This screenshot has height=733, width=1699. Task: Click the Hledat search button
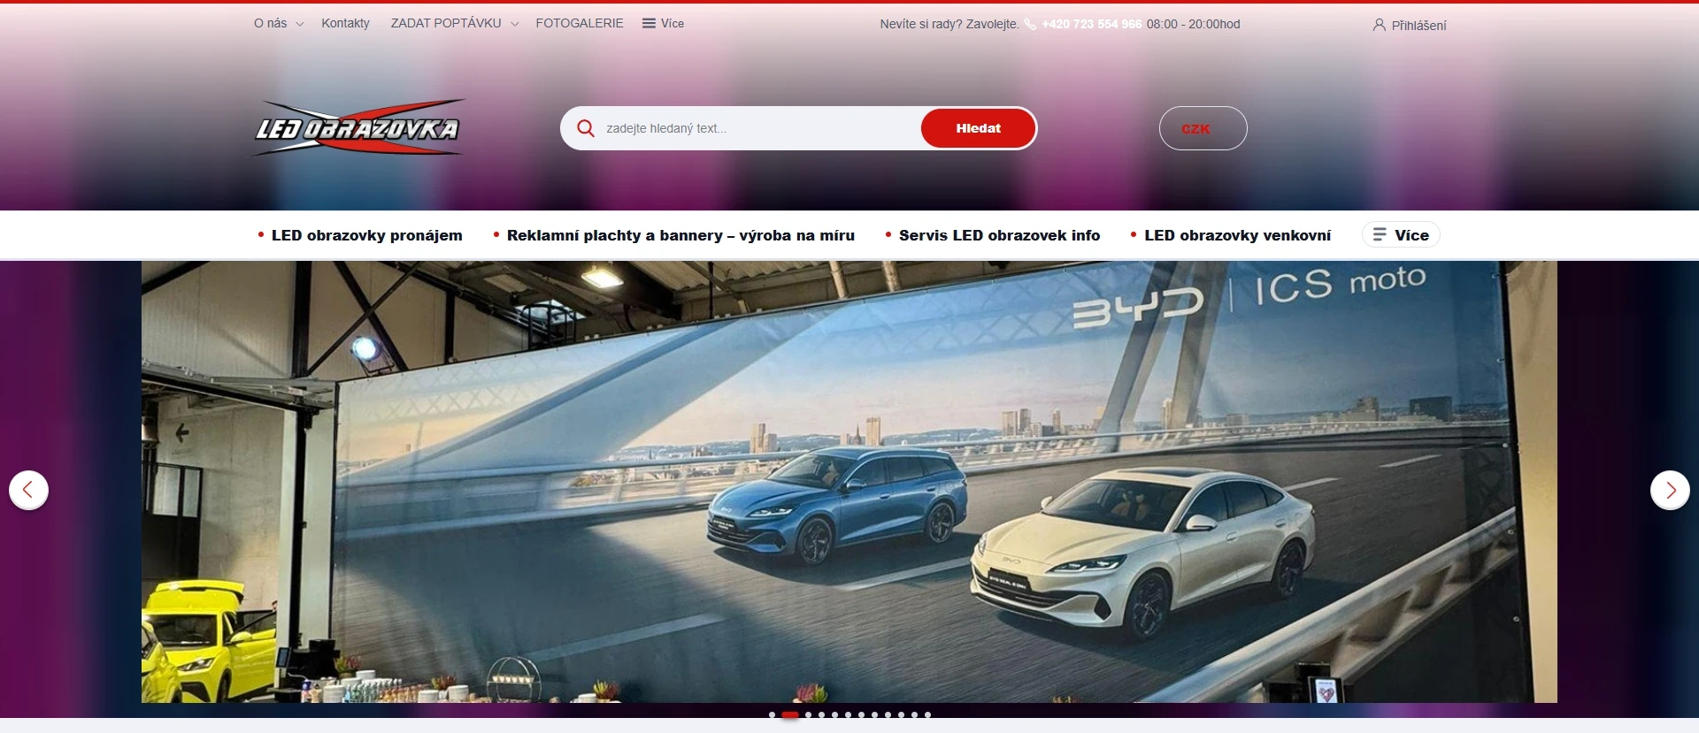pyautogui.click(x=978, y=128)
